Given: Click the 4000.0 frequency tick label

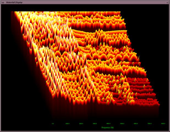Looking at the screenshot, I should click(108, 124).
